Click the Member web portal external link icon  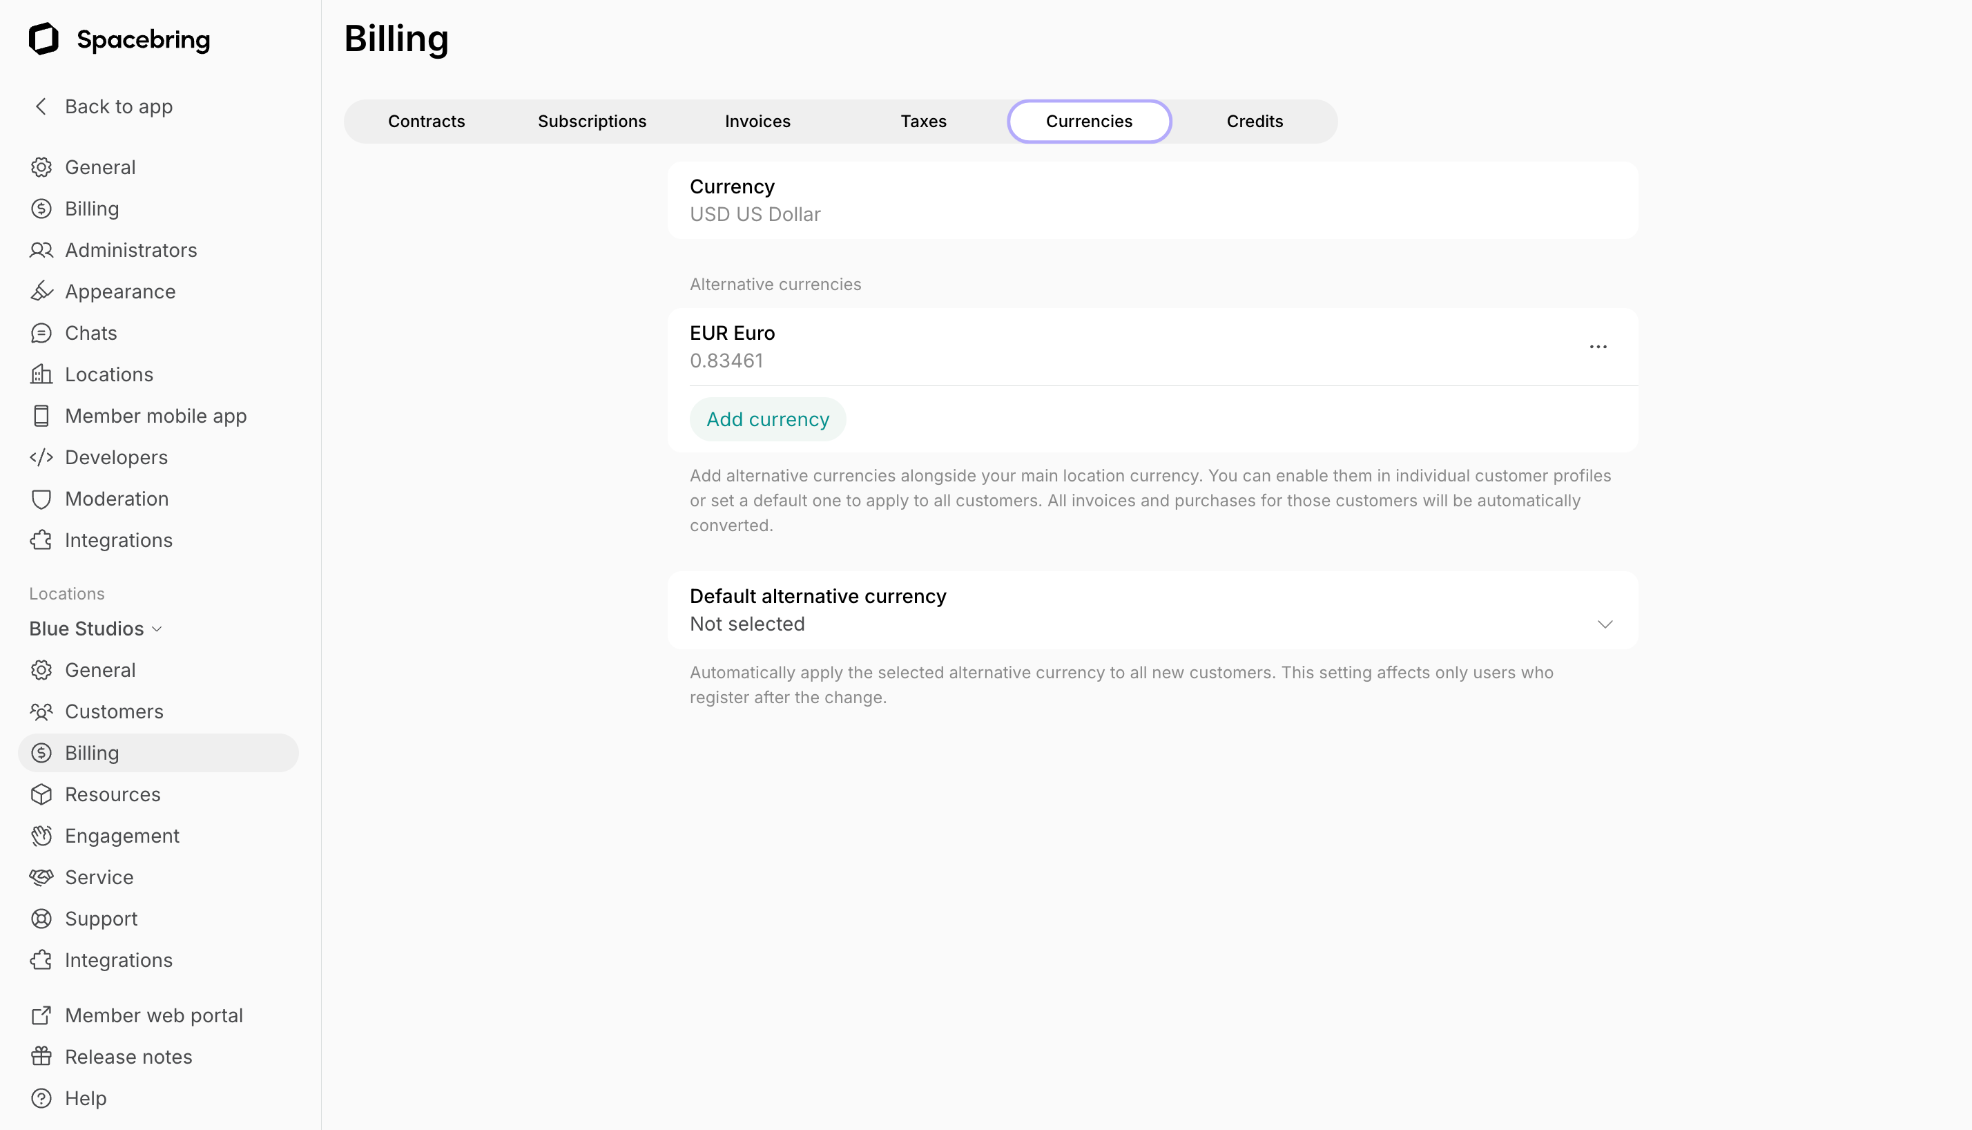(x=41, y=1015)
